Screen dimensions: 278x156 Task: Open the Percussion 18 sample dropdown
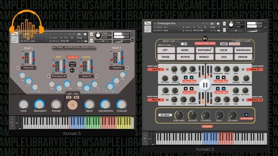pos(59,76)
